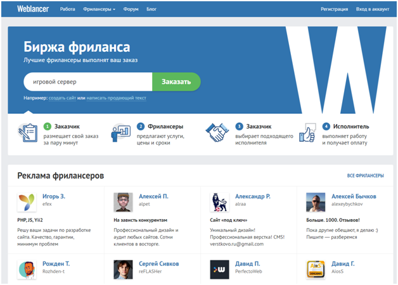Open Игорь З. avatar image
The height and width of the screenshot is (285, 398).
tap(27, 202)
